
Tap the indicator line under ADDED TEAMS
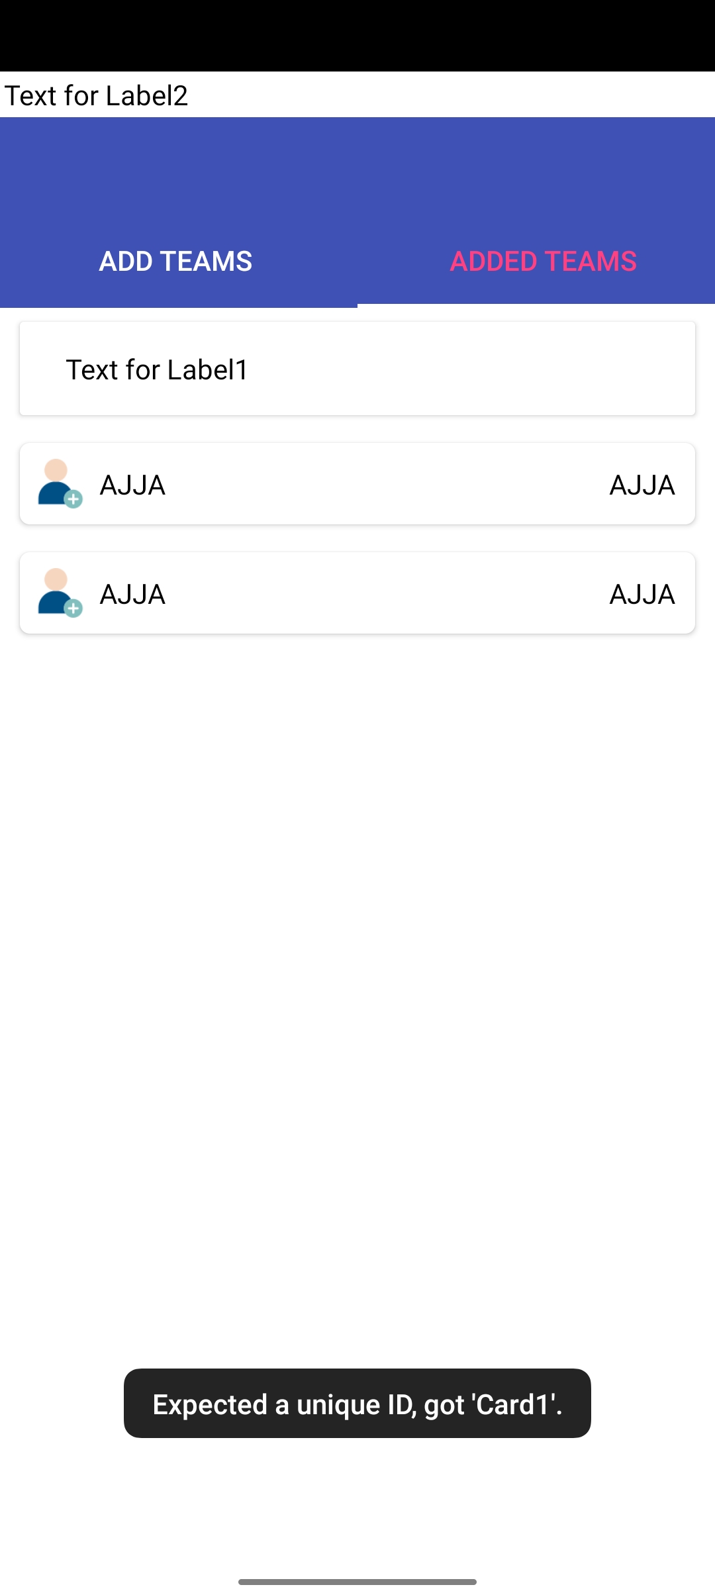536,305
